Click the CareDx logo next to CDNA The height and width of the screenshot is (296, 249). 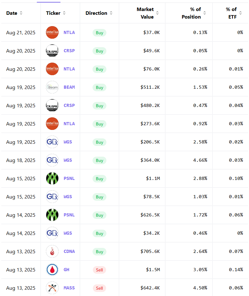pos(52,251)
